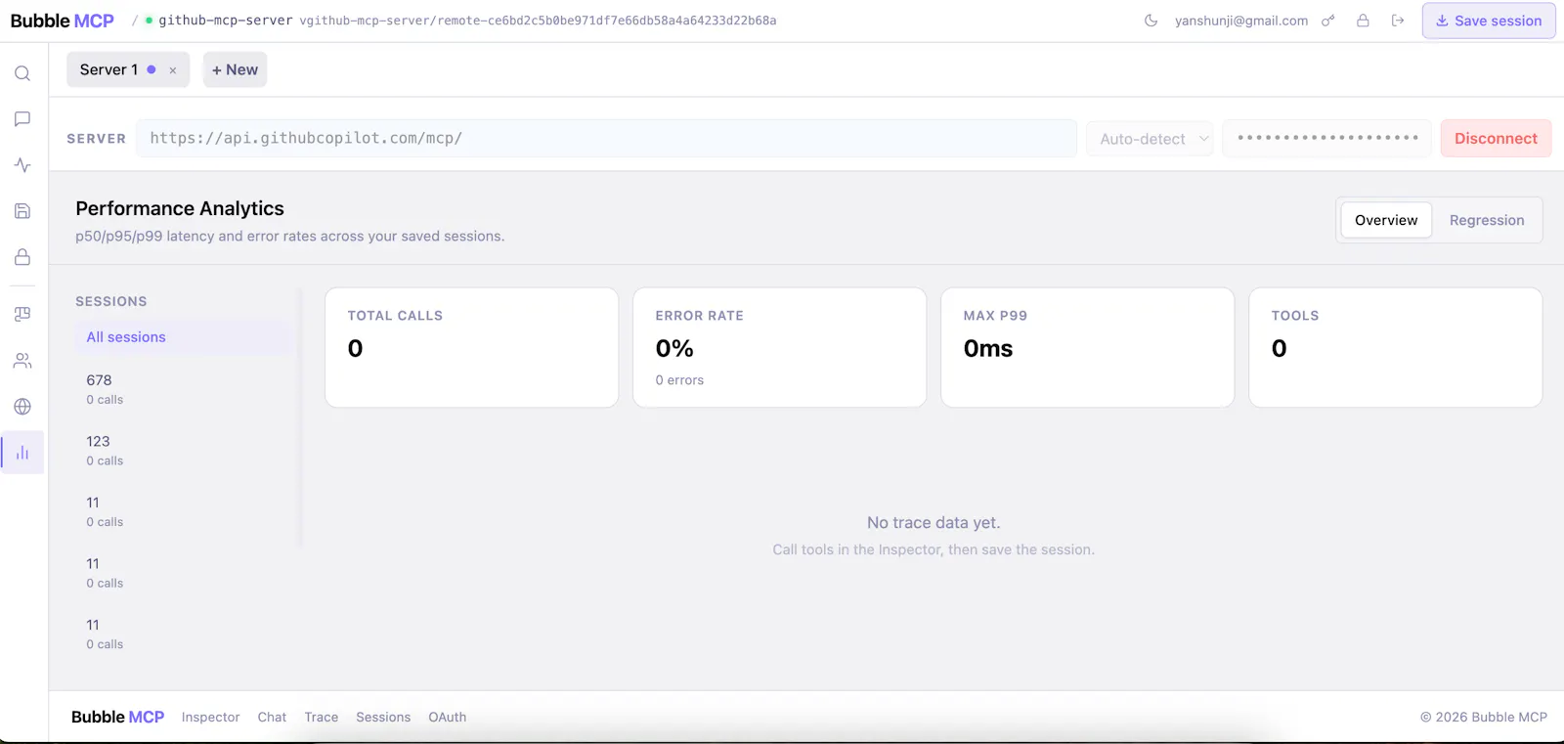Viewport: 1564px width, 744px height.
Task: Click the padlock icon in the top header
Action: coord(1363,21)
